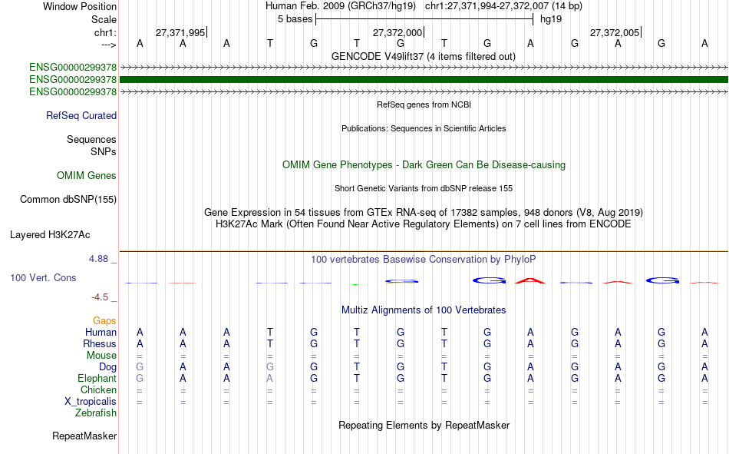This screenshot has width=729, height=454.
Task: Click the OMIM Gene Phenotypes track title
Action: coord(424,165)
